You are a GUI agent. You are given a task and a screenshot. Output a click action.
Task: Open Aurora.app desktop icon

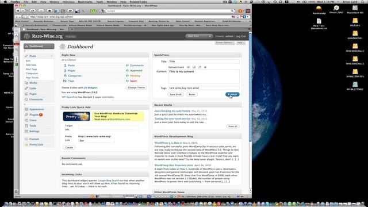point(319,10)
